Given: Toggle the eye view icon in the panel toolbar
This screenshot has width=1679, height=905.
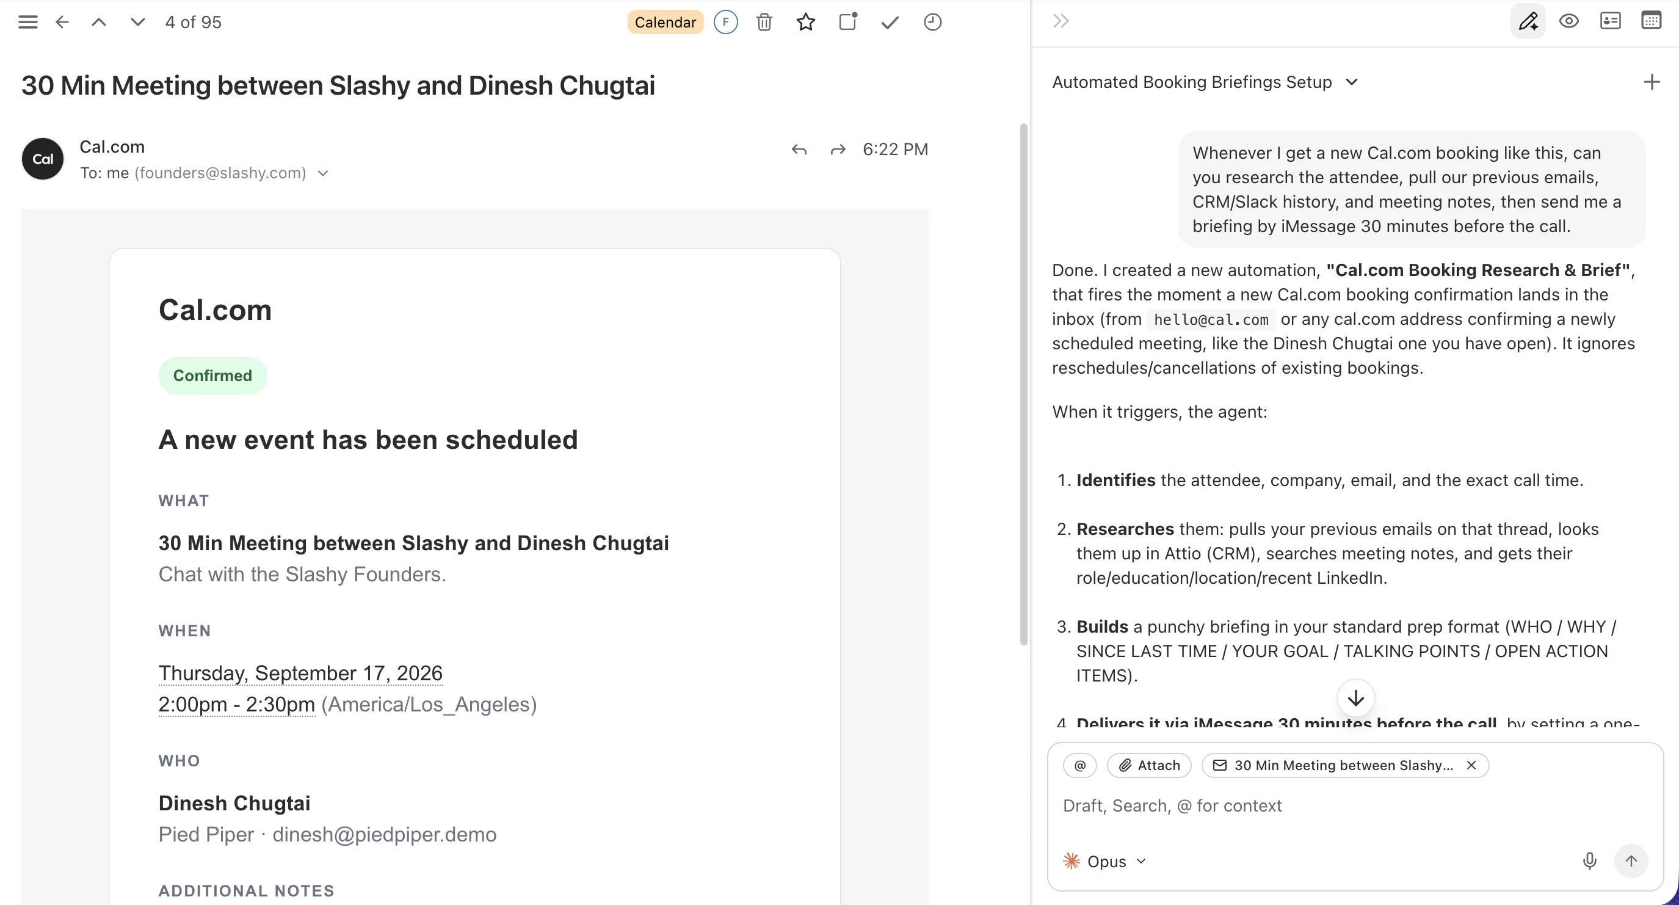Looking at the screenshot, I should point(1569,21).
